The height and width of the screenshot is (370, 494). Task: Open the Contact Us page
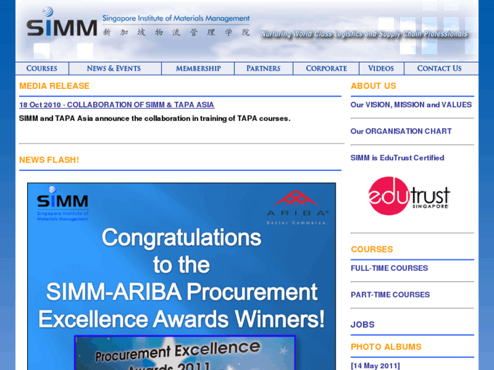(441, 69)
